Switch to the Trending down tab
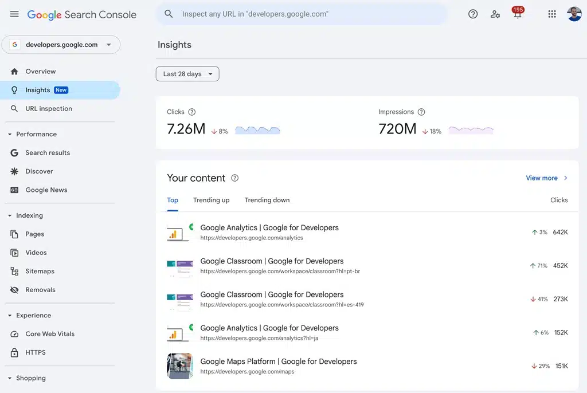Image resolution: width=587 pixels, height=393 pixels. tap(267, 200)
